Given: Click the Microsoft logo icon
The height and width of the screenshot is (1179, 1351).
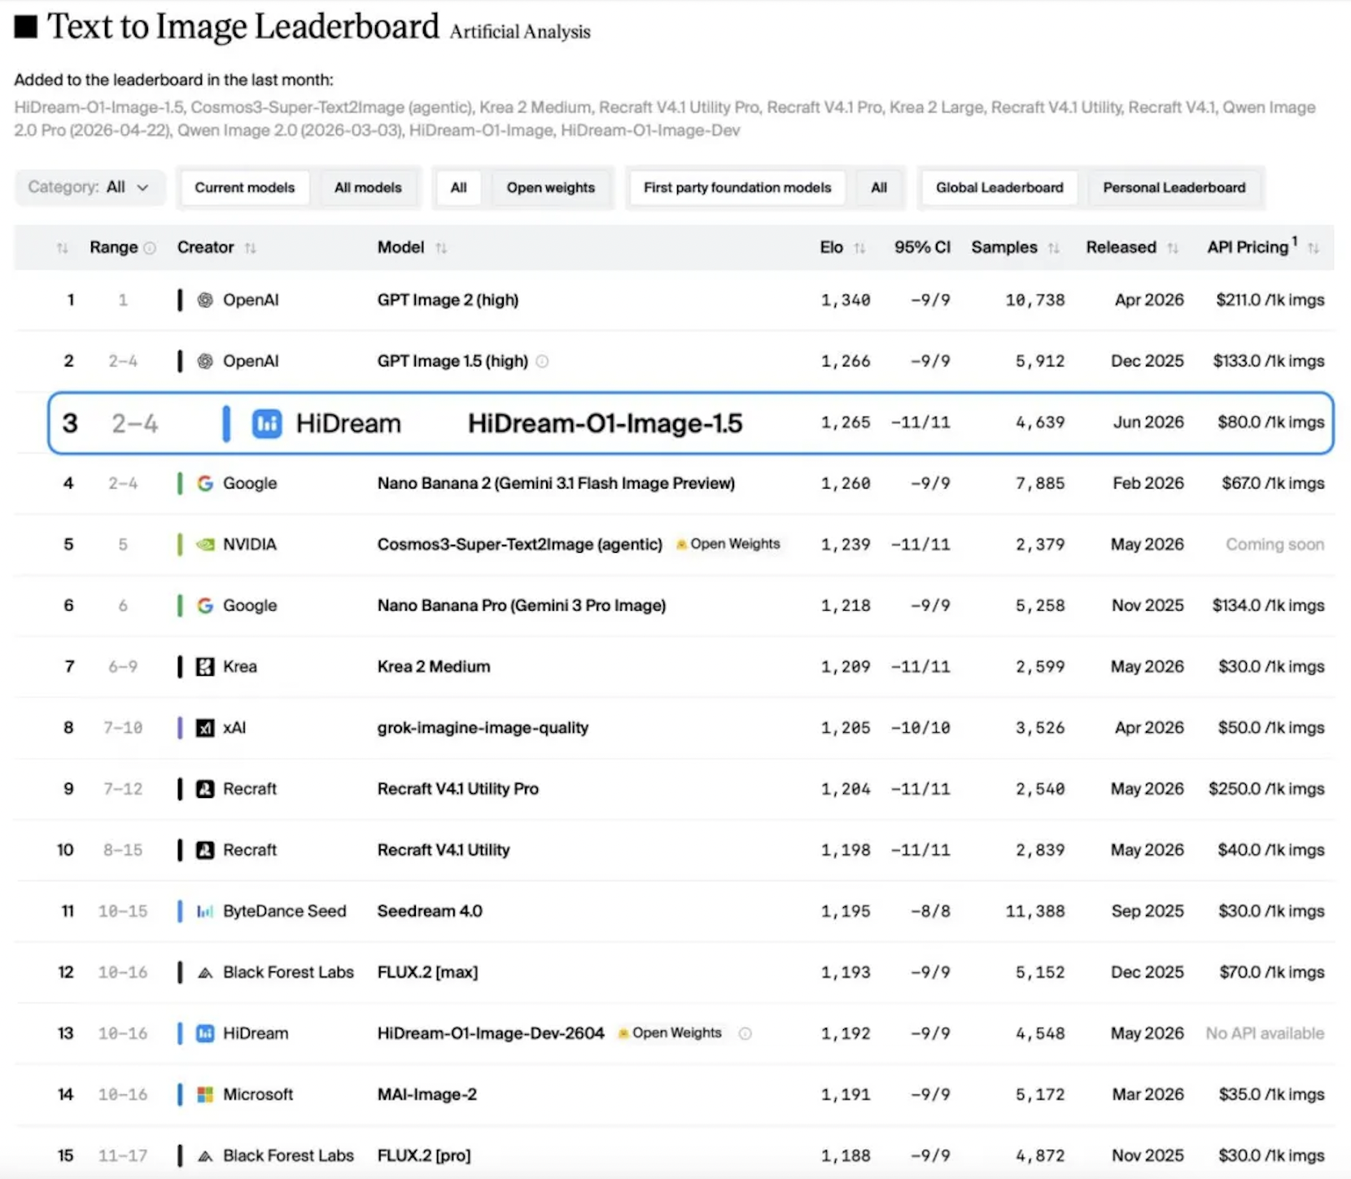Looking at the screenshot, I should click(x=205, y=1094).
